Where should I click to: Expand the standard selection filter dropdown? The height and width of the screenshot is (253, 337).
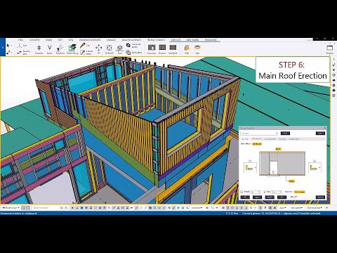tap(197, 208)
